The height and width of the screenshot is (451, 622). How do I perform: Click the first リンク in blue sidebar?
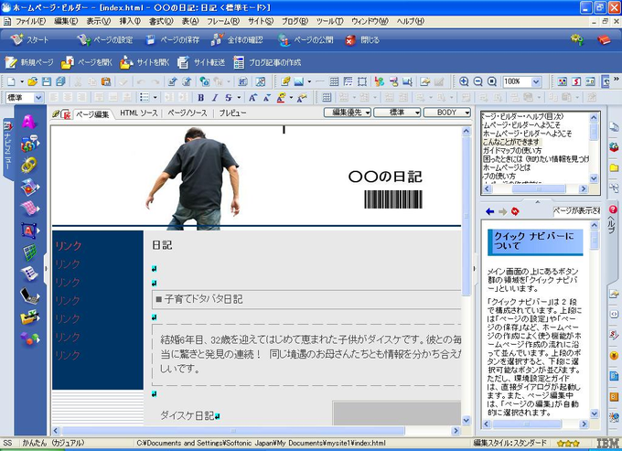(x=69, y=246)
